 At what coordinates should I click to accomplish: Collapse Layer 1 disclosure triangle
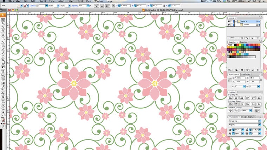(236, 21)
